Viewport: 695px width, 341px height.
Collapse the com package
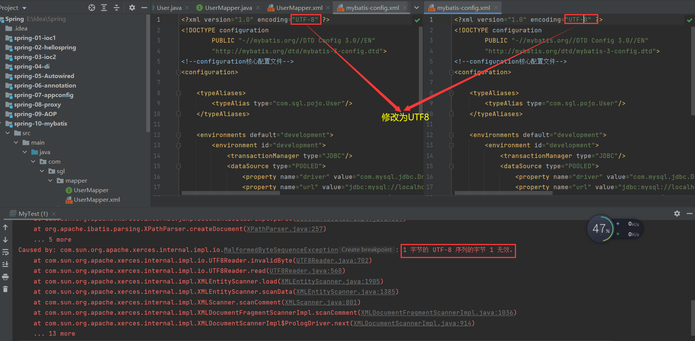point(33,162)
